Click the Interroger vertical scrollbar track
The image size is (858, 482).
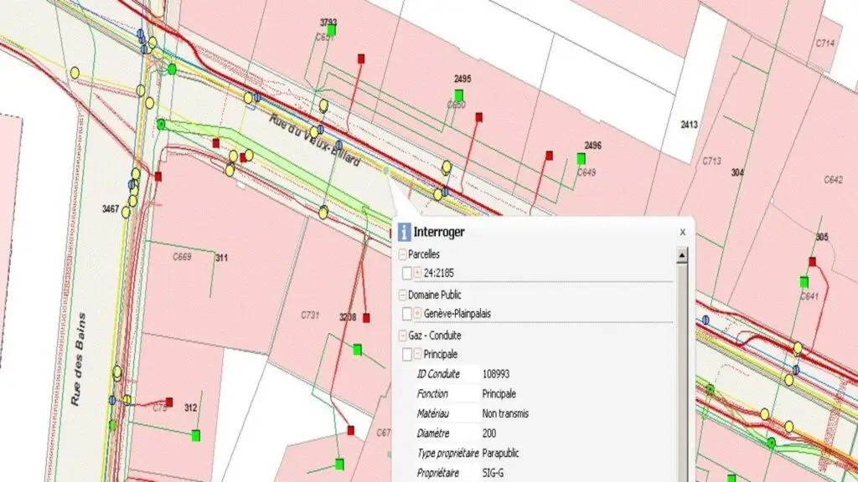[682, 372]
